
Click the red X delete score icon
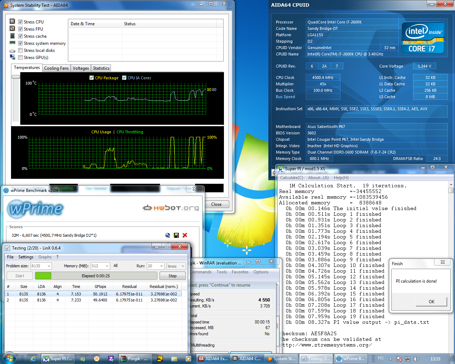[x=185, y=235]
